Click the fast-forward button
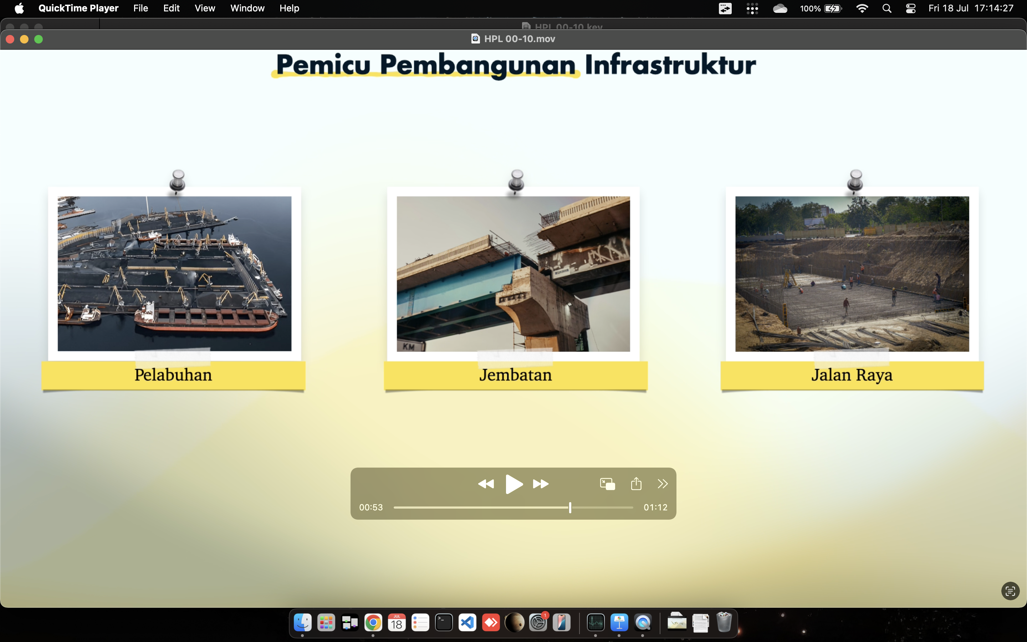 tap(541, 484)
